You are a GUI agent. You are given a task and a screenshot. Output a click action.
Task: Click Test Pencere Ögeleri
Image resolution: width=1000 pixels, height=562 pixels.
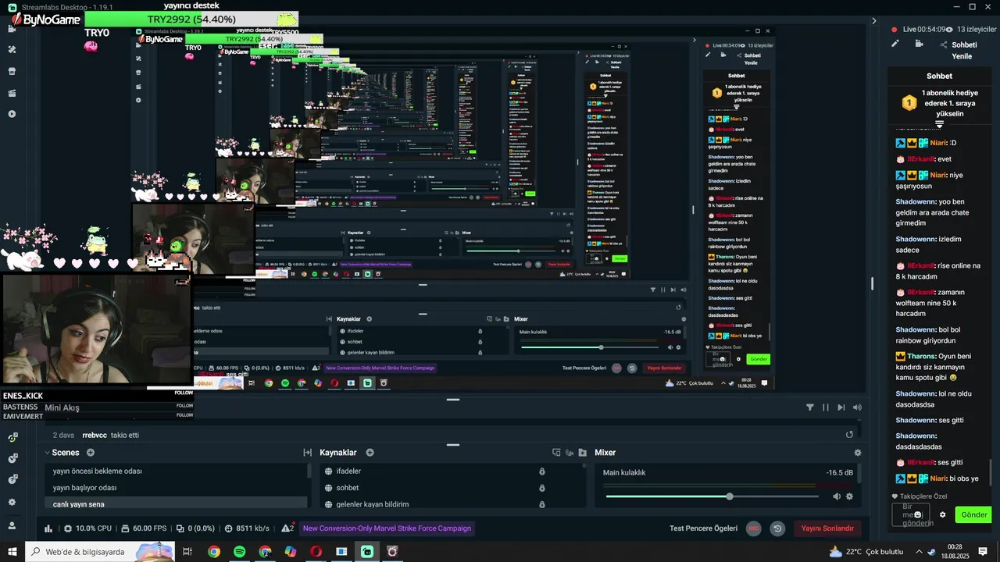(703, 528)
